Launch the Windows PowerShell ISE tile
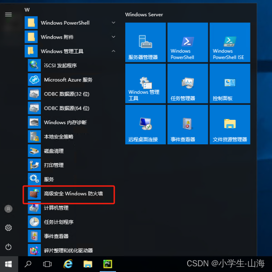Screen dimensions: 272x272 pyautogui.click(x=230, y=42)
